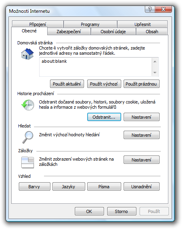Click the question mark help button
Screen dimensions: 182x229
click(x=150, y=9)
